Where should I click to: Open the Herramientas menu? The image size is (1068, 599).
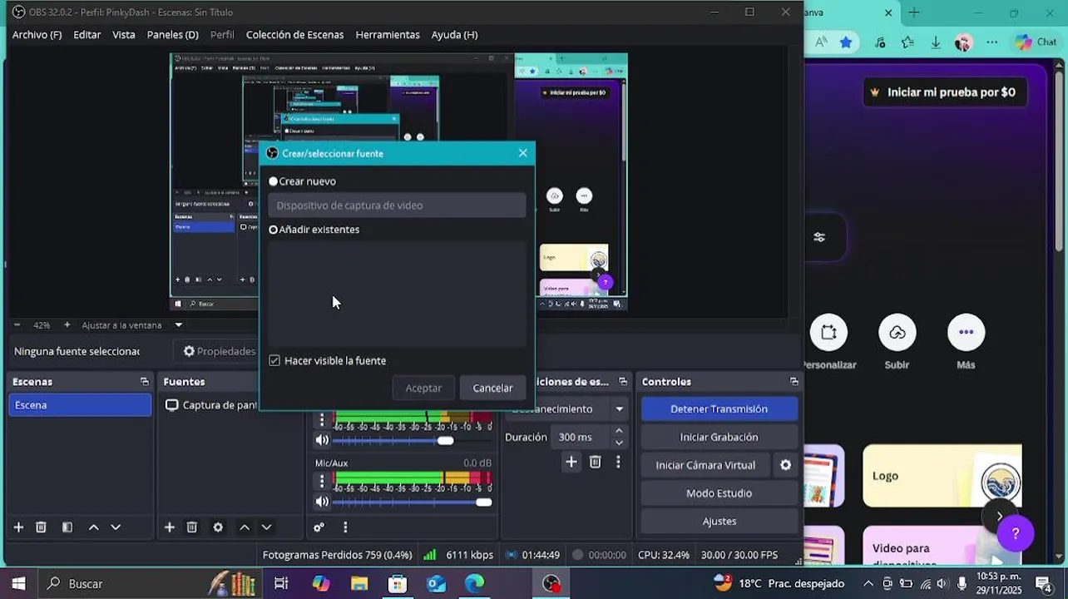click(x=388, y=35)
